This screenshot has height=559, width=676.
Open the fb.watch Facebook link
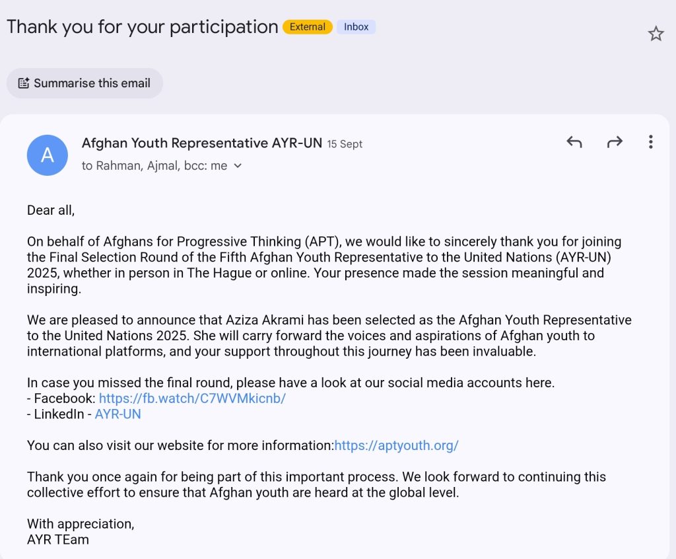click(x=192, y=398)
